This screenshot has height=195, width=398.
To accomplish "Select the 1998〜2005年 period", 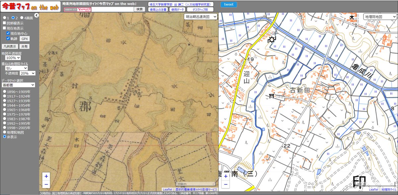I will [x=5, y=128].
